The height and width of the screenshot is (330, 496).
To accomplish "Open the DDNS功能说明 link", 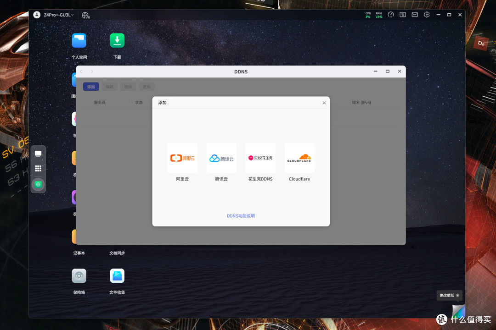I will point(241,216).
